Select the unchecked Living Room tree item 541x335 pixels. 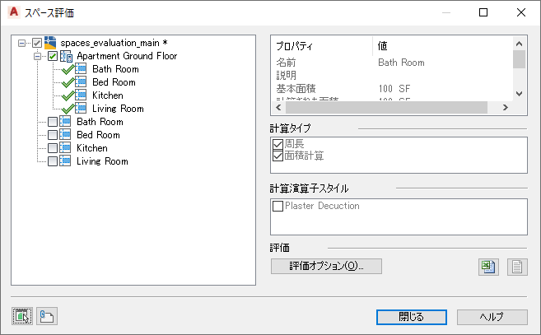click(102, 161)
